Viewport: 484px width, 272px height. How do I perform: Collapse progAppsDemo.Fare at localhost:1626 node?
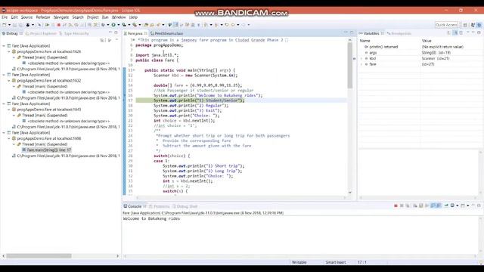8,51
